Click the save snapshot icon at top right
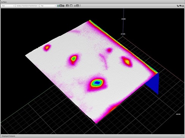 click(180, 6)
